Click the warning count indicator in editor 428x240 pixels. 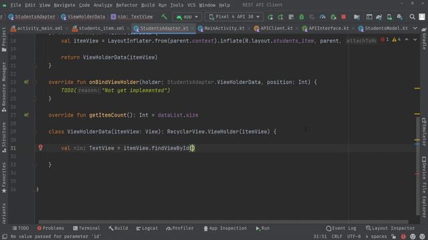click(397, 40)
